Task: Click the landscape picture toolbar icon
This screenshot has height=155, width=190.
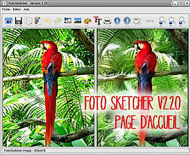Action: 78,21
